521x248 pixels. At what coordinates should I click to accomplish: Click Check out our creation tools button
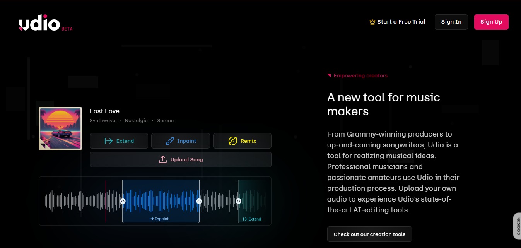point(369,234)
